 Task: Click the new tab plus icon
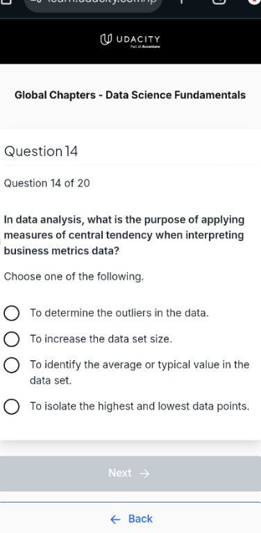tap(181, 1)
